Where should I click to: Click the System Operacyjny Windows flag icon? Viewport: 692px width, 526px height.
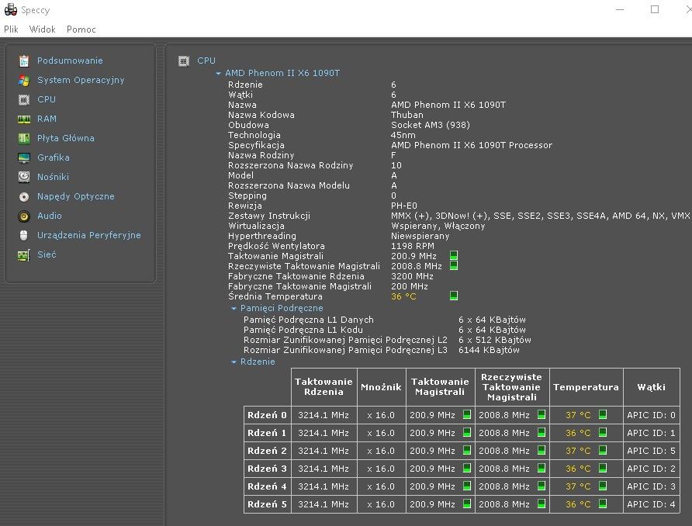click(x=24, y=80)
